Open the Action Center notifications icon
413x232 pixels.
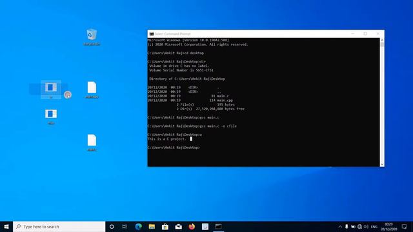405,226
